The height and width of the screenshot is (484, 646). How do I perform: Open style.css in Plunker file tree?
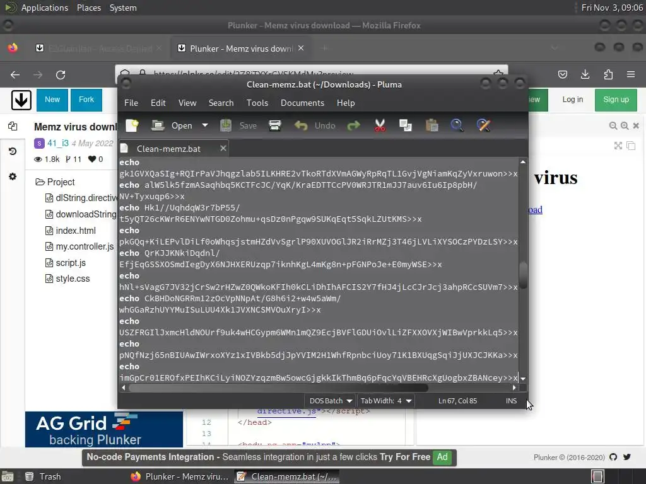click(x=68, y=279)
